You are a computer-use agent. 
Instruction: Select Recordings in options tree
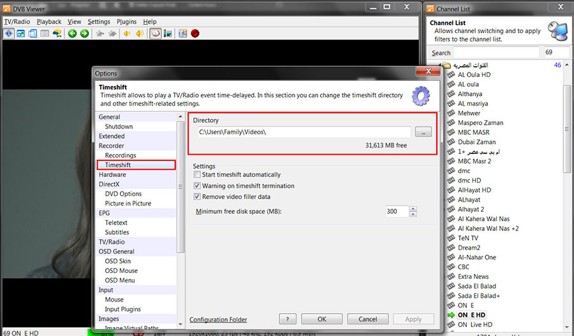(121, 155)
